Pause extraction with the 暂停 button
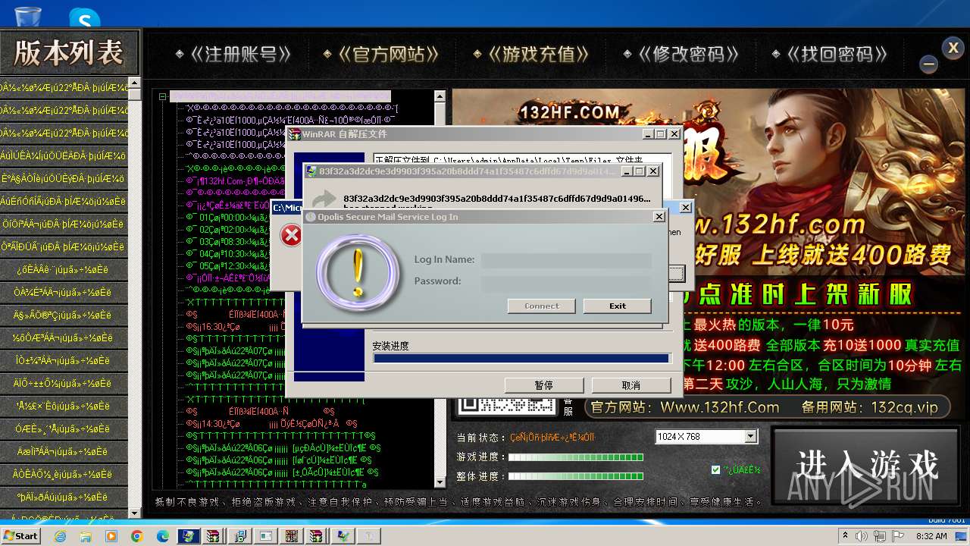Viewport: 970px width, 546px height. (543, 385)
